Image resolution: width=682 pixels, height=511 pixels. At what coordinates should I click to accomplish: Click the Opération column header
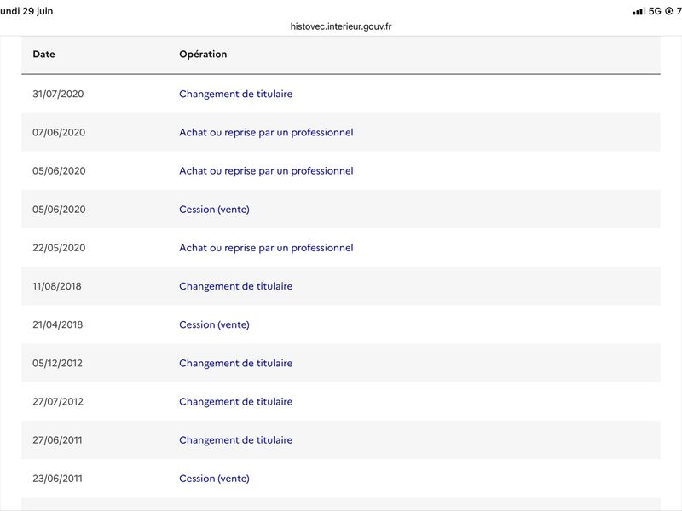click(x=203, y=55)
